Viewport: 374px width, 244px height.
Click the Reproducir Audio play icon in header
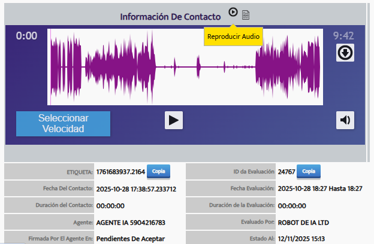pyautogui.click(x=233, y=12)
